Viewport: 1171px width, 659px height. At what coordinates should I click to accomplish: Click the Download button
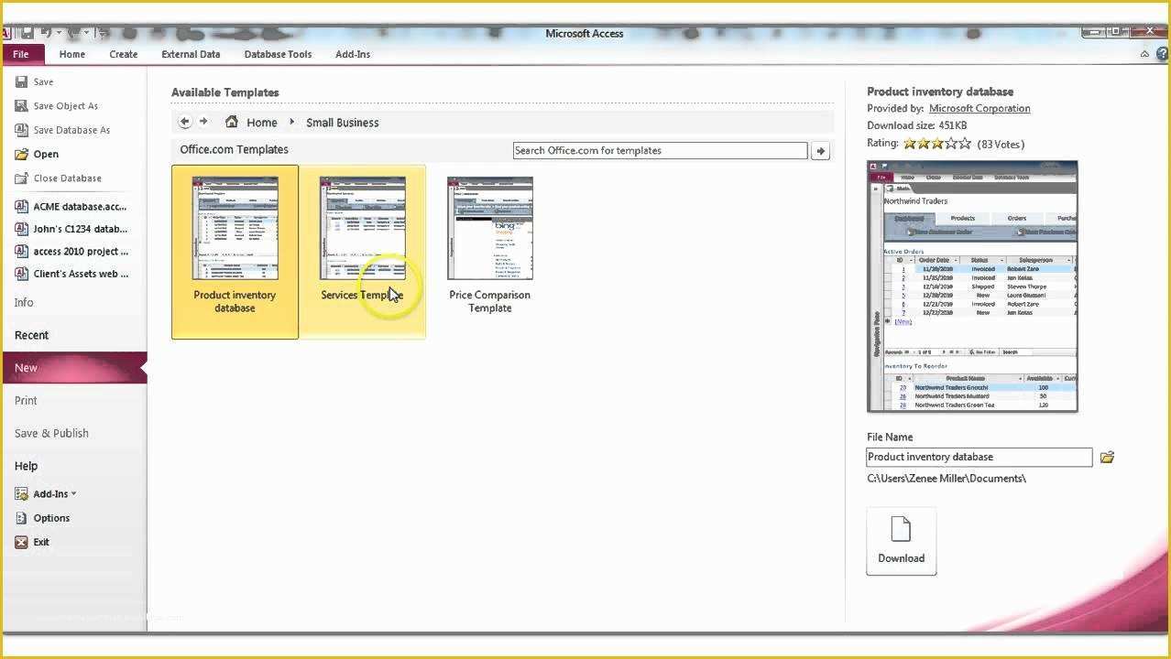coord(902,541)
